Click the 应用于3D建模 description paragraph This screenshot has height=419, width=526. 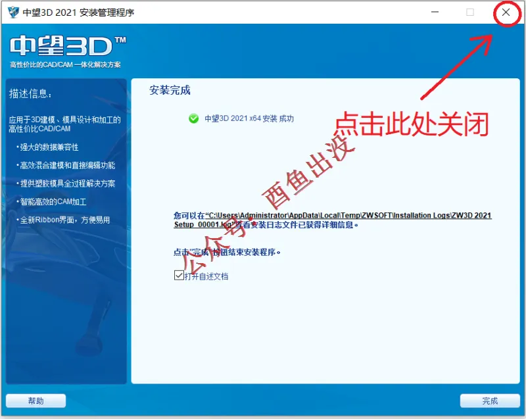(64, 124)
